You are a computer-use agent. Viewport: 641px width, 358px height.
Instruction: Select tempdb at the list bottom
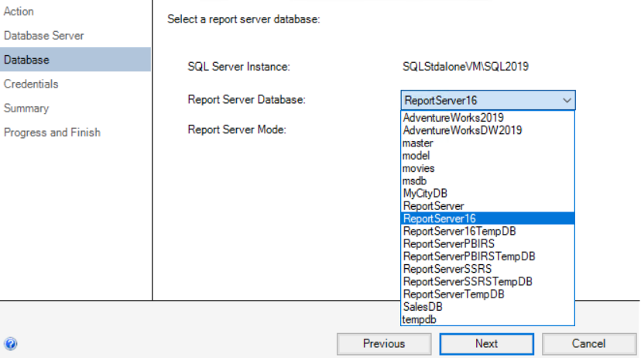click(x=488, y=319)
